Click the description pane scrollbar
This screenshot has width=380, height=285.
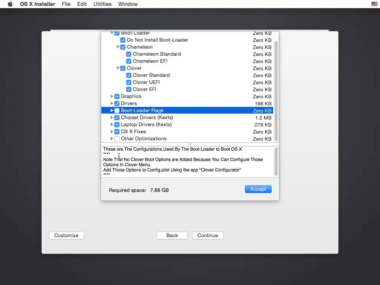[x=276, y=162]
